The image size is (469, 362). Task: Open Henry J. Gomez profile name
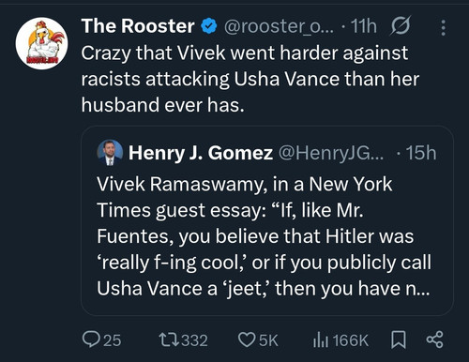point(201,153)
